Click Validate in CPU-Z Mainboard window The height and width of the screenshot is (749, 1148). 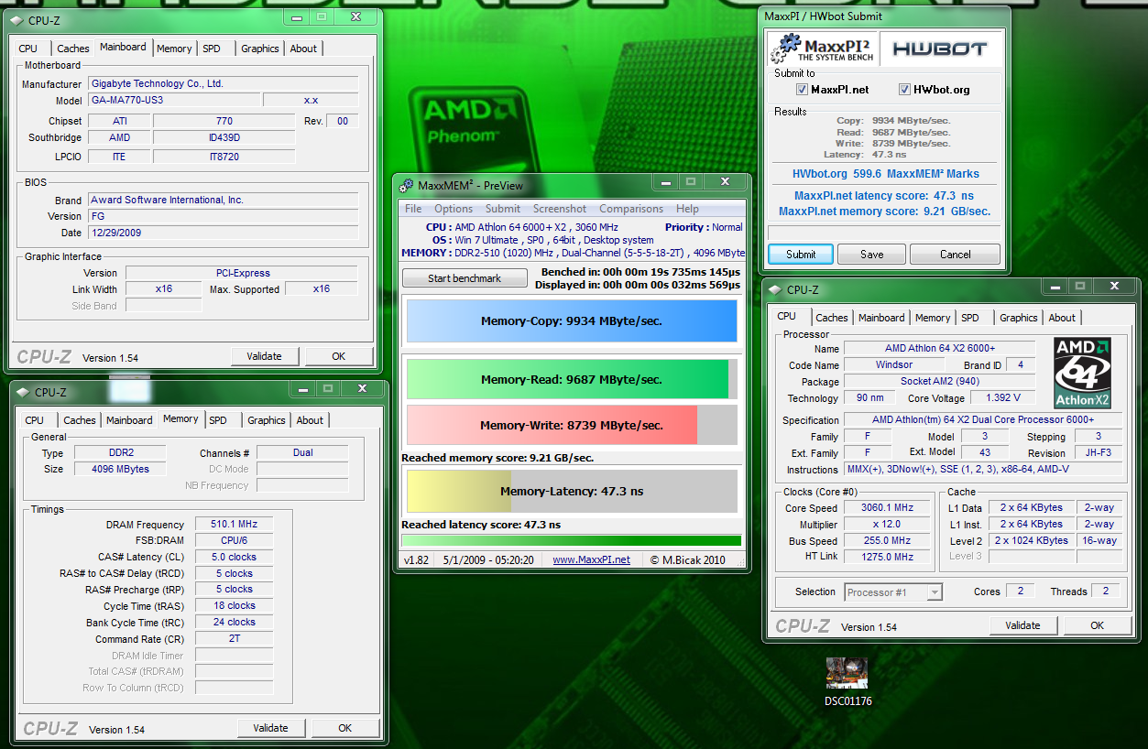tap(265, 356)
